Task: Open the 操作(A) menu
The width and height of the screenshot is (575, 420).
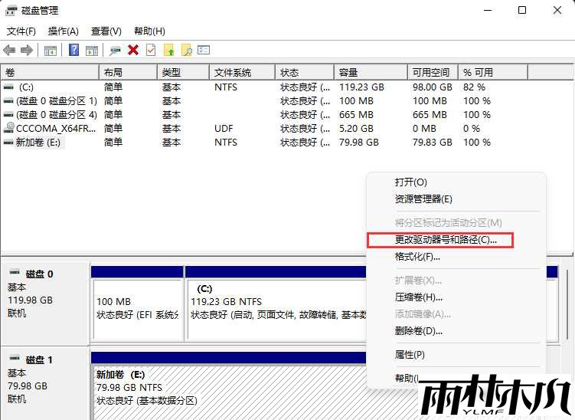Action: tap(63, 31)
